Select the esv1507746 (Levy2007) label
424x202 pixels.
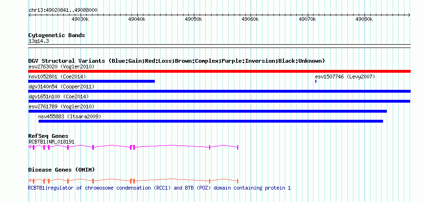[x=345, y=77]
